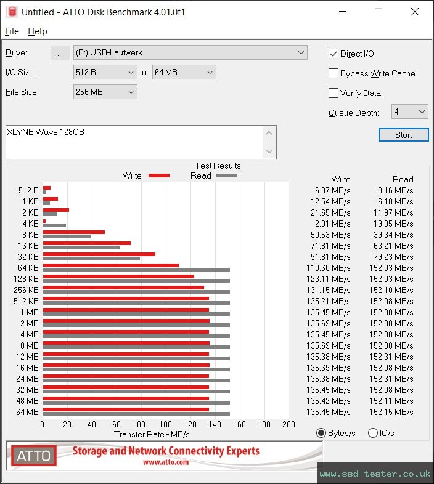Click the Read column header
Screen dimensions: 434x484
point(403,179)
